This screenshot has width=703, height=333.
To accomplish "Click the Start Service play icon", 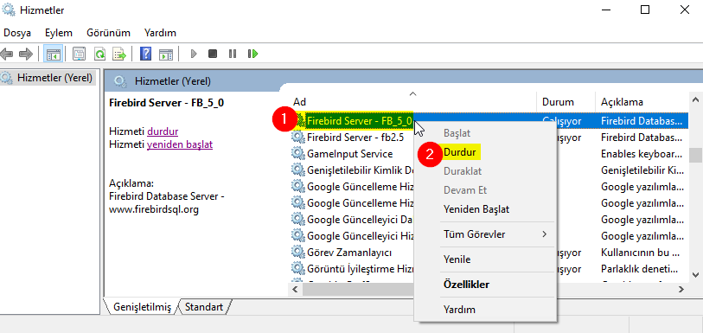I will click(x=194, y=54).
